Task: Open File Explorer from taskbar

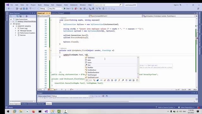Action: point(21,111)
